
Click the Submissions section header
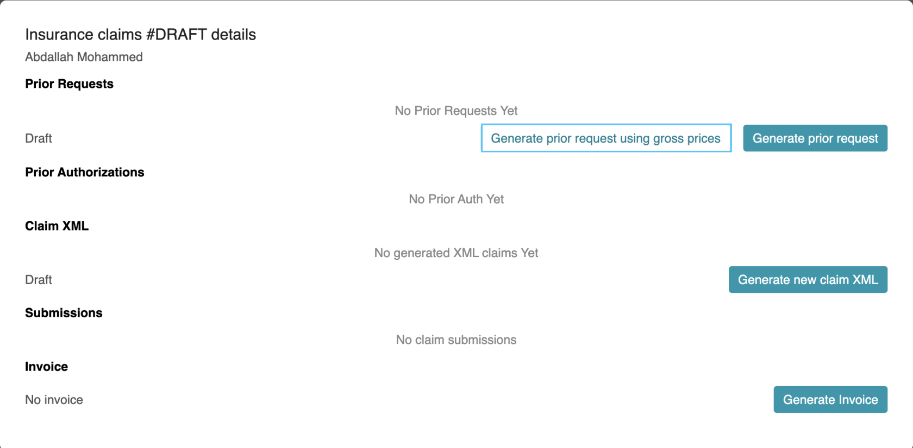[x=63, y=313]
